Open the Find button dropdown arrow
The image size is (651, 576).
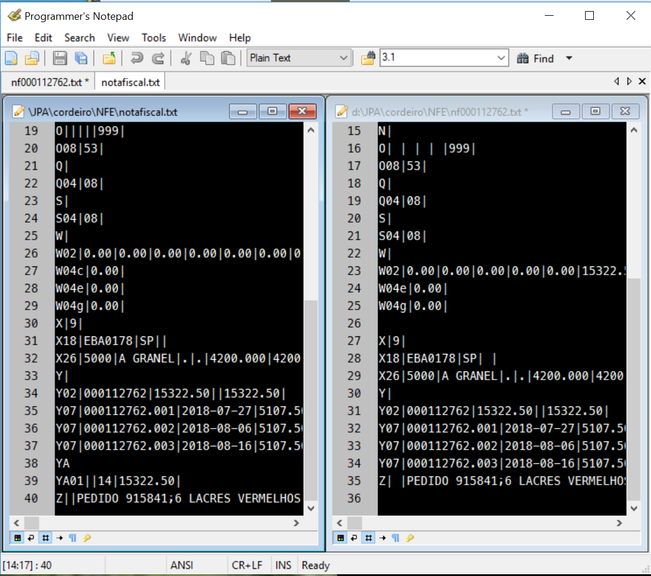(569, 58)
